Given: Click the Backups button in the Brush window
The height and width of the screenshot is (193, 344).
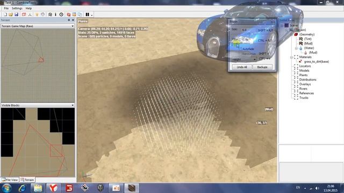Looking at the screenshot, I should click(262, 67).
